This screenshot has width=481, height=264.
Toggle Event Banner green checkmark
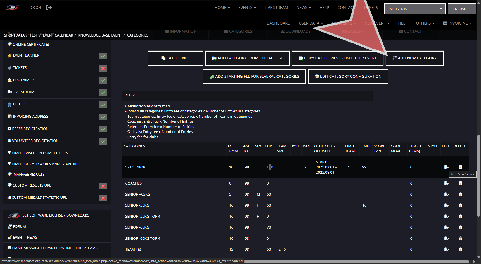pyautogui.click(x=103, y=56)
